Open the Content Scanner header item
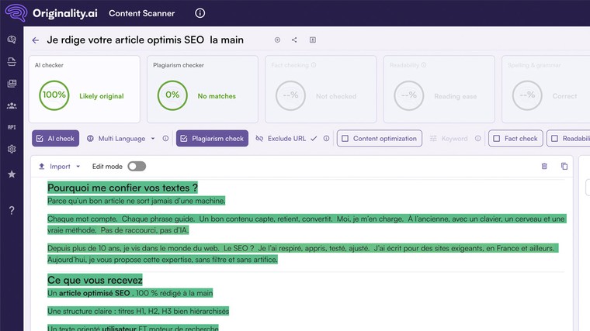This screenshot has width=590, height=331. (142, 13)
